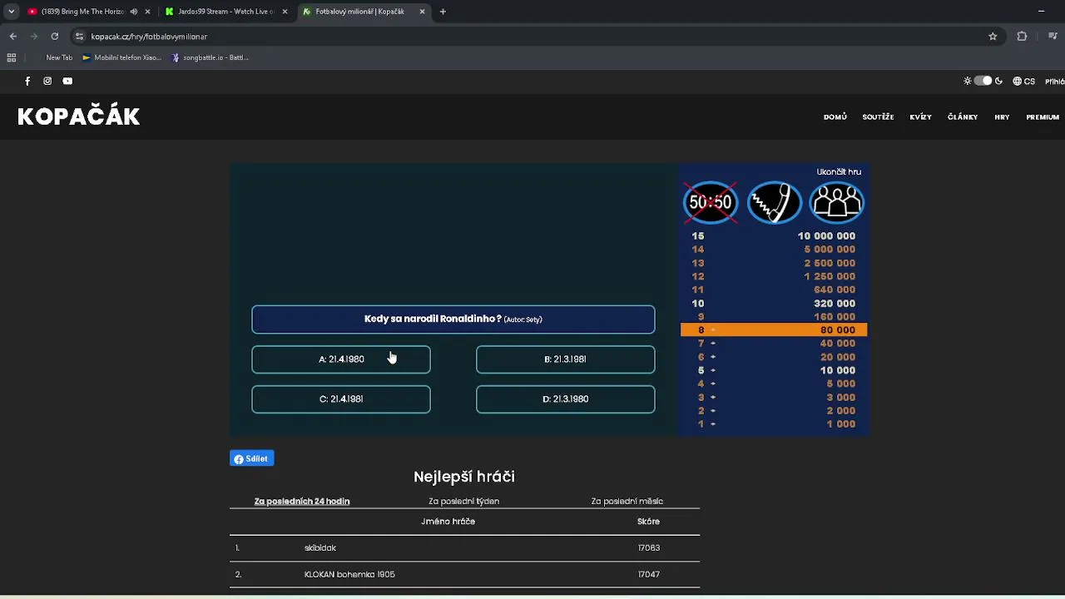The width and height of the screenshot is (1065, 599).
Task: Open PREMIUM menu item
Action: (1043, 117)
